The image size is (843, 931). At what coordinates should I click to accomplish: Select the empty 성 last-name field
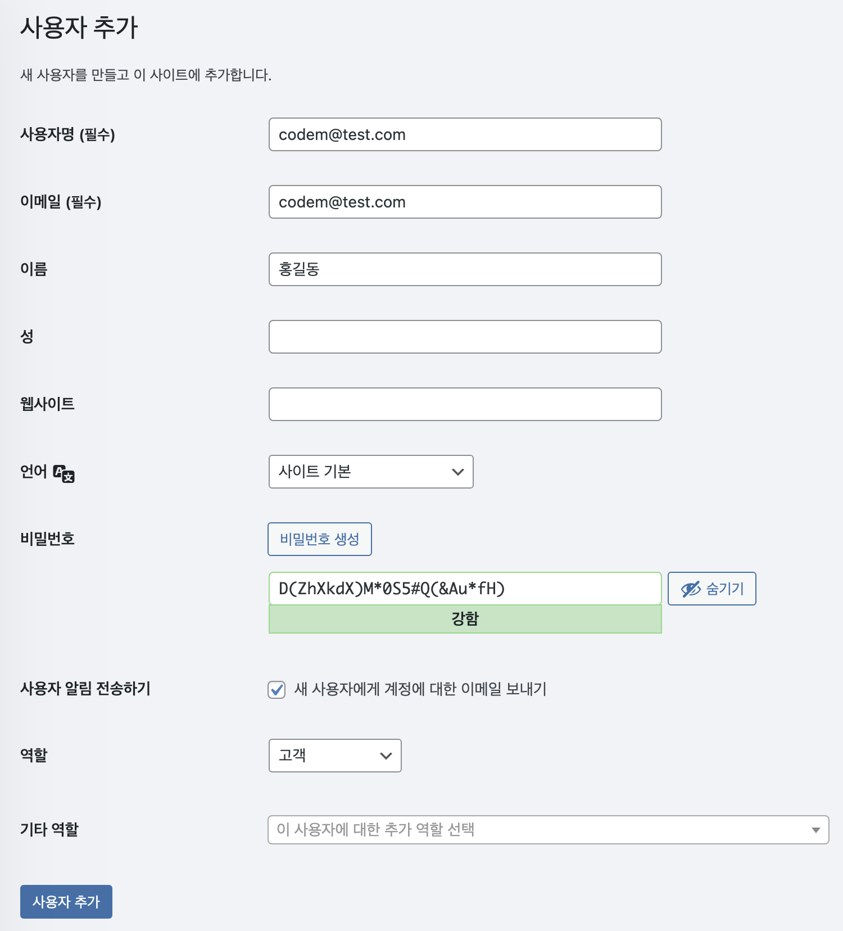click(x=465, y=337)
